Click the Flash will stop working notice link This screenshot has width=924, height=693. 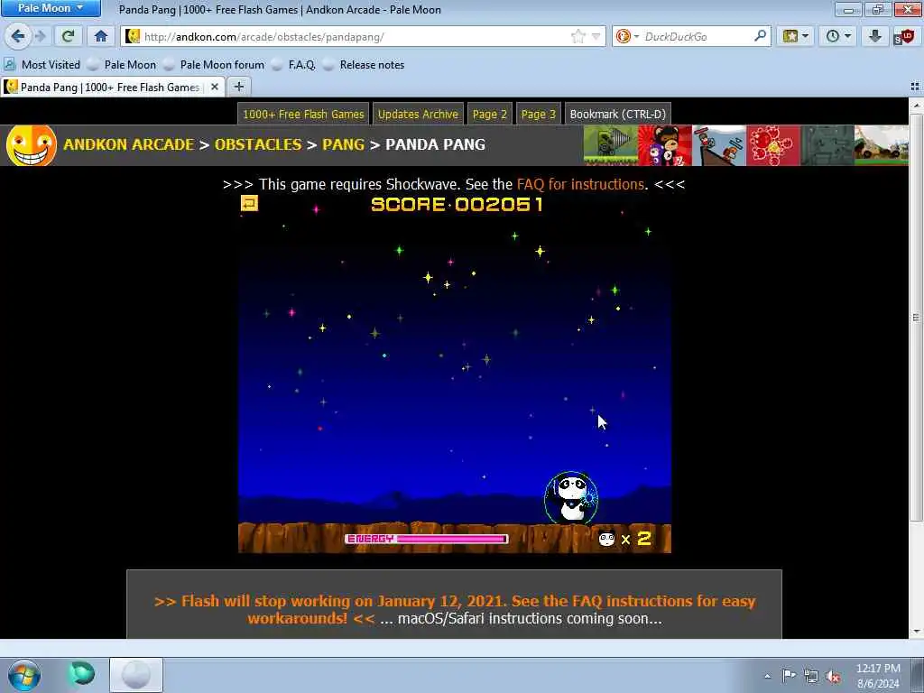coord(455,609)
